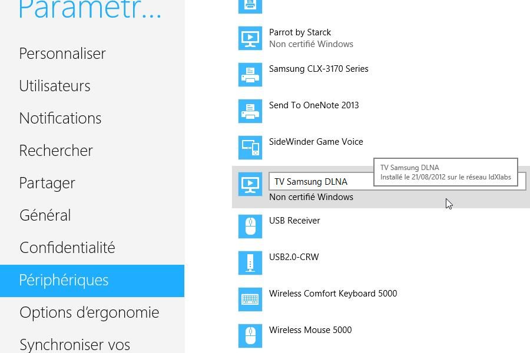This screenshot has height=353, width=530.
Task: Select the USB Receiver device name
Action: click(294, 221)
